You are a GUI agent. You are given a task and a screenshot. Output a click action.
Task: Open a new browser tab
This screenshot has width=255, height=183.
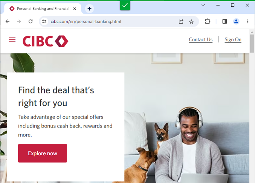pyautogui.click(x=89, y=9)
